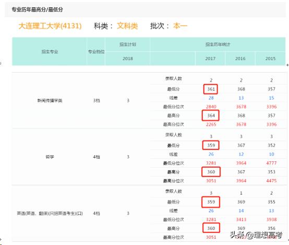Click 英语 2017 lowest score 359
This screenshot has height=245, width=289.
coord(211,202)
